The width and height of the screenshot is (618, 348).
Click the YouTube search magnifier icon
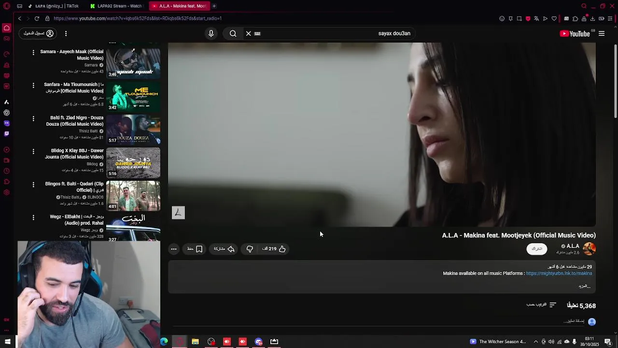click(x=233, y=33)
